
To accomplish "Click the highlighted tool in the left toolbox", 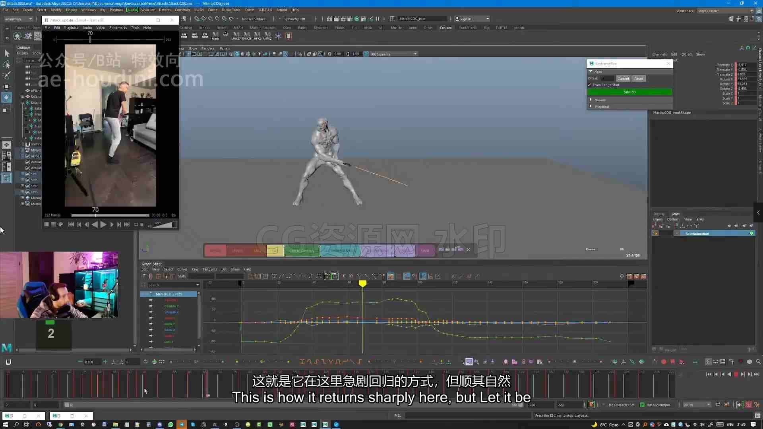I will coord(7,97).
